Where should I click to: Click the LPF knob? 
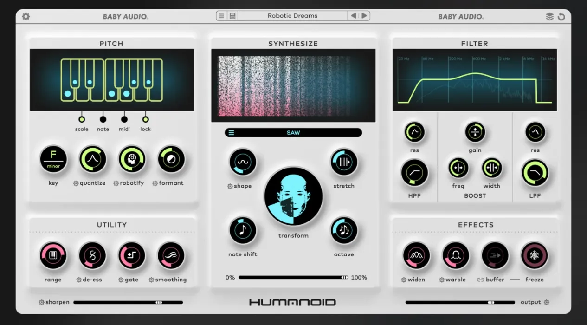pos(535,173)
